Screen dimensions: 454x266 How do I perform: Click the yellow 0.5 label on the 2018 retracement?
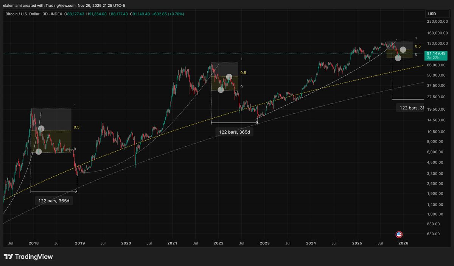(x=76, y=127)
